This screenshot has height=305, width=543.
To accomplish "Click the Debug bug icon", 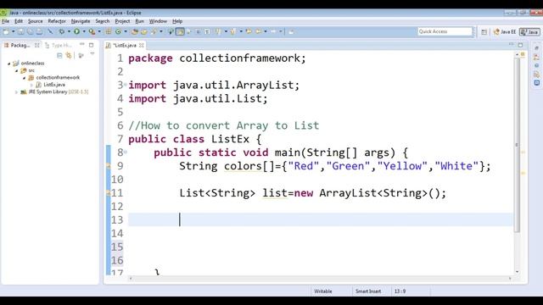I will (61, 31).
